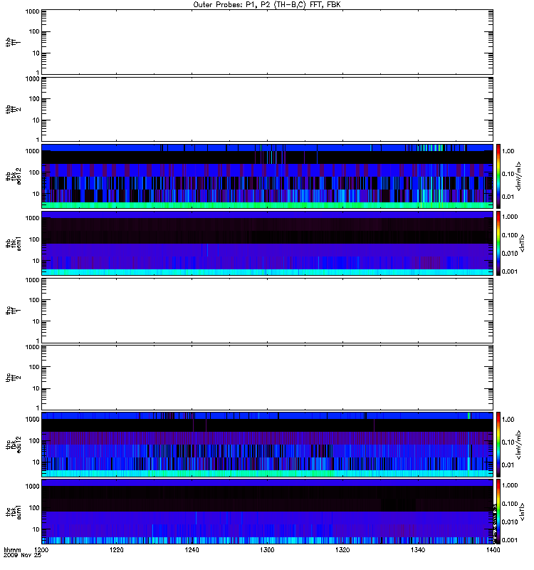Click the "0.01" label on thc edc12 color bar
Image resolution: width=534 pixels, height=570 pixels.
[508, 465]
